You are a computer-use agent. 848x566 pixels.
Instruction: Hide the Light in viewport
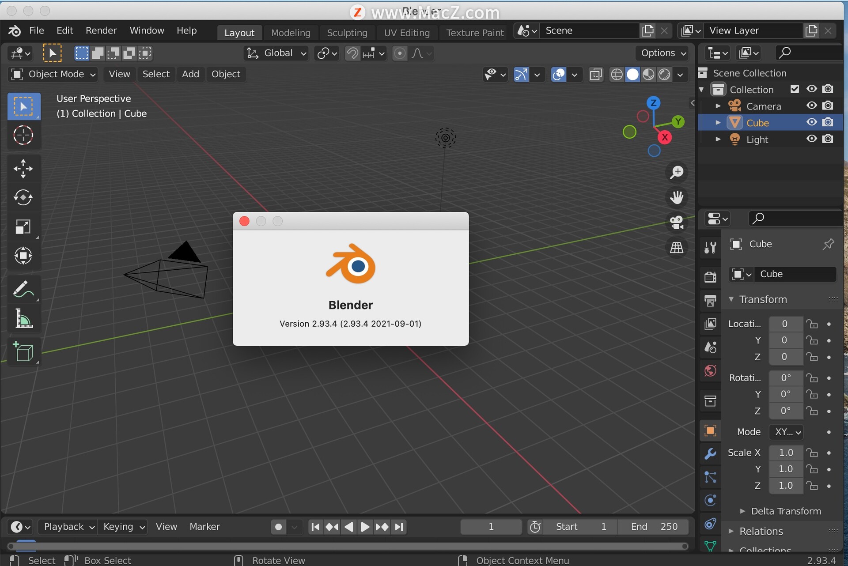click(x=812, y=139)
